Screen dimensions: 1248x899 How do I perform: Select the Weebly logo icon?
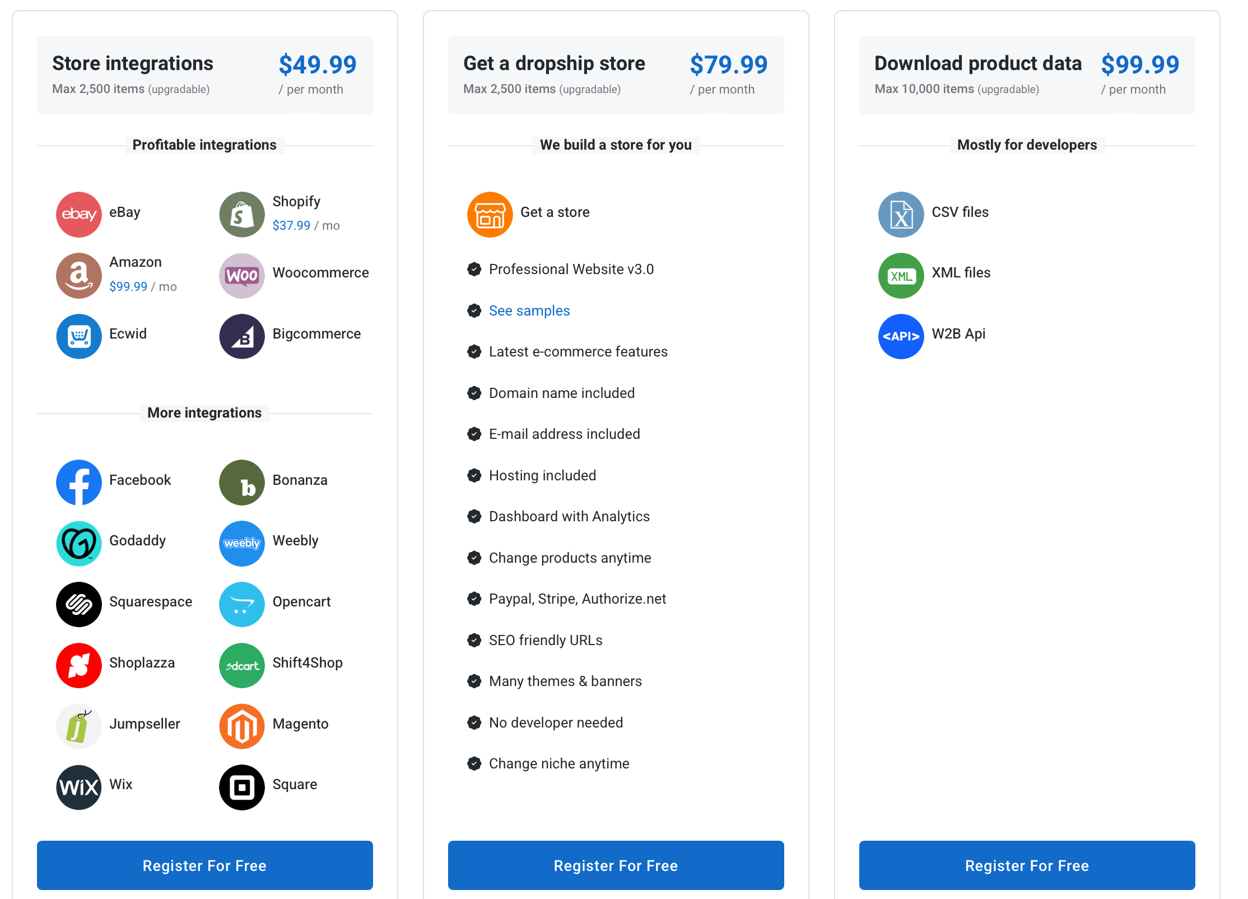tap(242, 544)
